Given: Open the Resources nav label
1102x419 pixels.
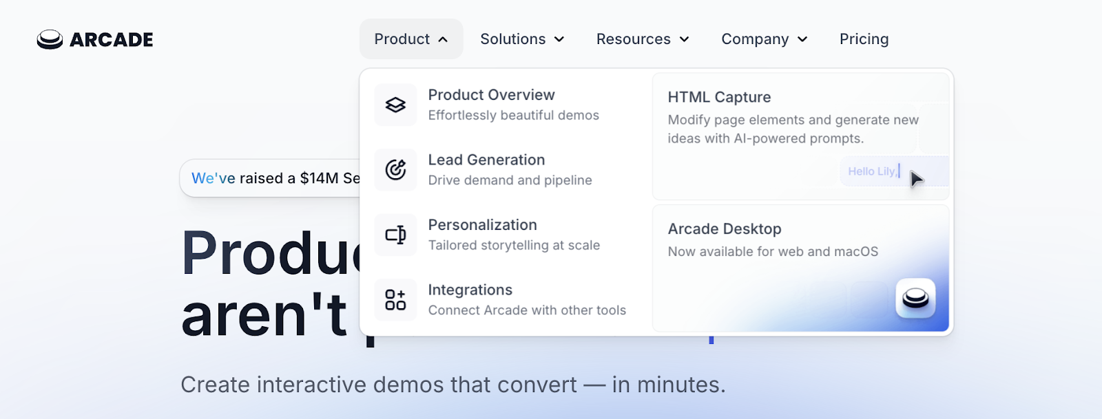Looking at the screenshot, I should 634,39.
